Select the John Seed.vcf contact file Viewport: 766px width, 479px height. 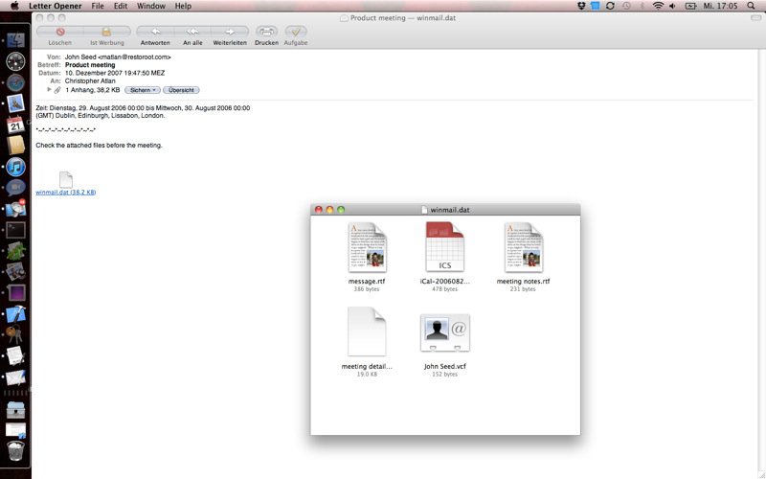click(444, 332)
